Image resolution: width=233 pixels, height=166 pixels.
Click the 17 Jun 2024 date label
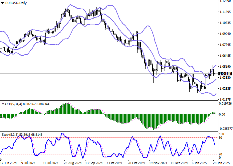8,163
